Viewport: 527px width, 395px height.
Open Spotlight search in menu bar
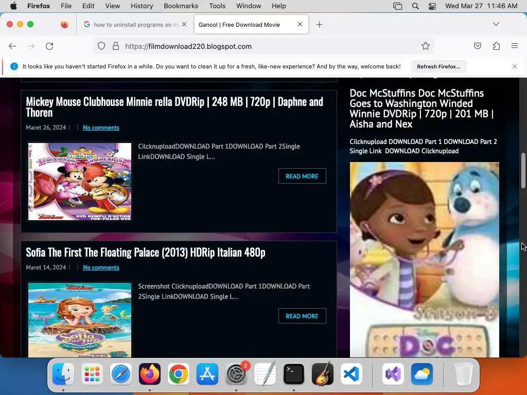[415, 6]
